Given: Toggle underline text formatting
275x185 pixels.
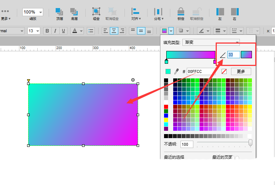Looking at the screenshot, I should pyautogui.click(x=63, y=31).
